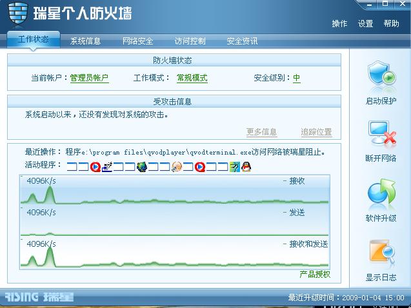This screenshot has height=308, width=411.
Task: Click the 中 security level link
Action: tap(296, 78)
